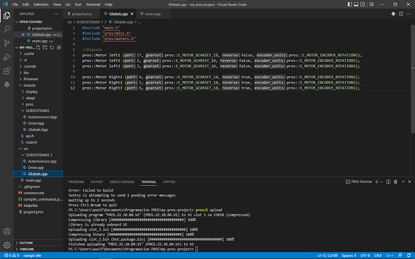Toggle the bottom panel layout icon

point(356,4)
